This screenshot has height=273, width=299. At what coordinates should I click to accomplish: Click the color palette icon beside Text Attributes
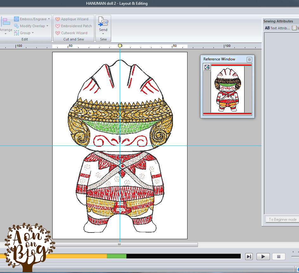(x=294, y=28)
